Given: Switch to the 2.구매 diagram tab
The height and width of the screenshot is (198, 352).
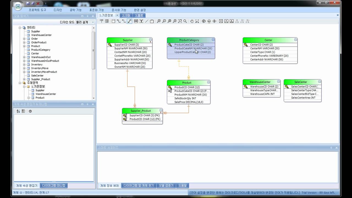Looking at the screenshot, I should 127,15.
